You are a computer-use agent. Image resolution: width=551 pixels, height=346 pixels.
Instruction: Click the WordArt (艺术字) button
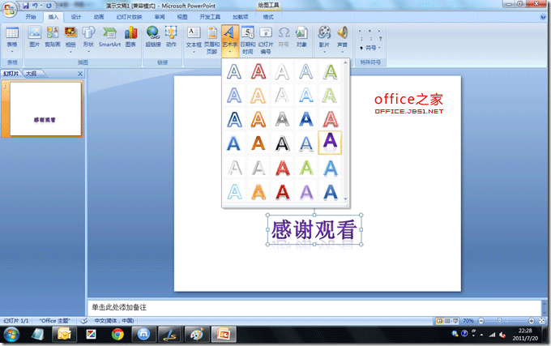tap(229, 37)
